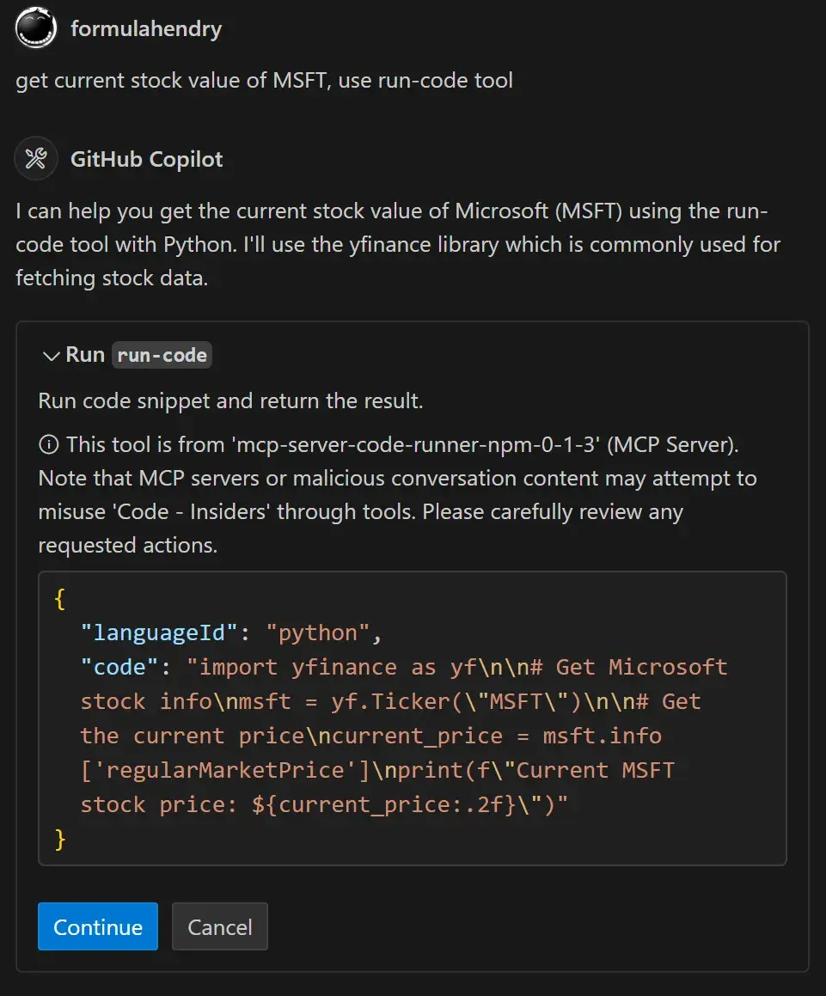The height and width of the screenshot is (996, 826).
Task: Cancel the run-code tool request
Action: pos(220,926)
